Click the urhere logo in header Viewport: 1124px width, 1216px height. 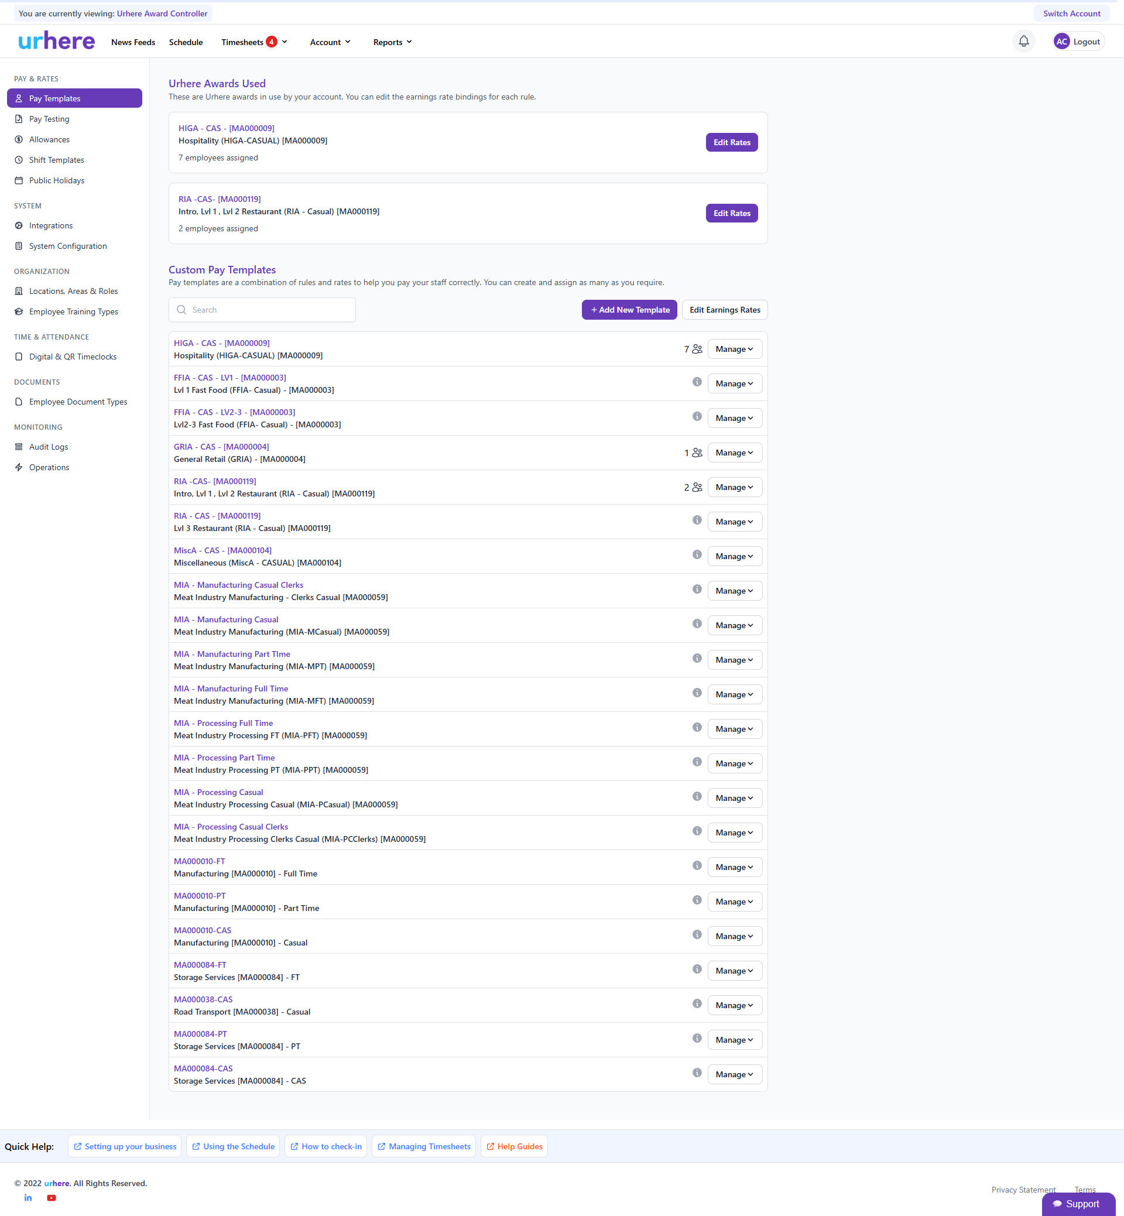(x=57, y=41)
